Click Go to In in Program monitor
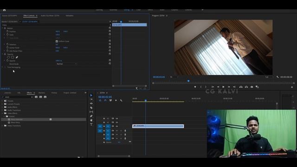This screenshot has width=297, height=167. click(x=213, y=87)
